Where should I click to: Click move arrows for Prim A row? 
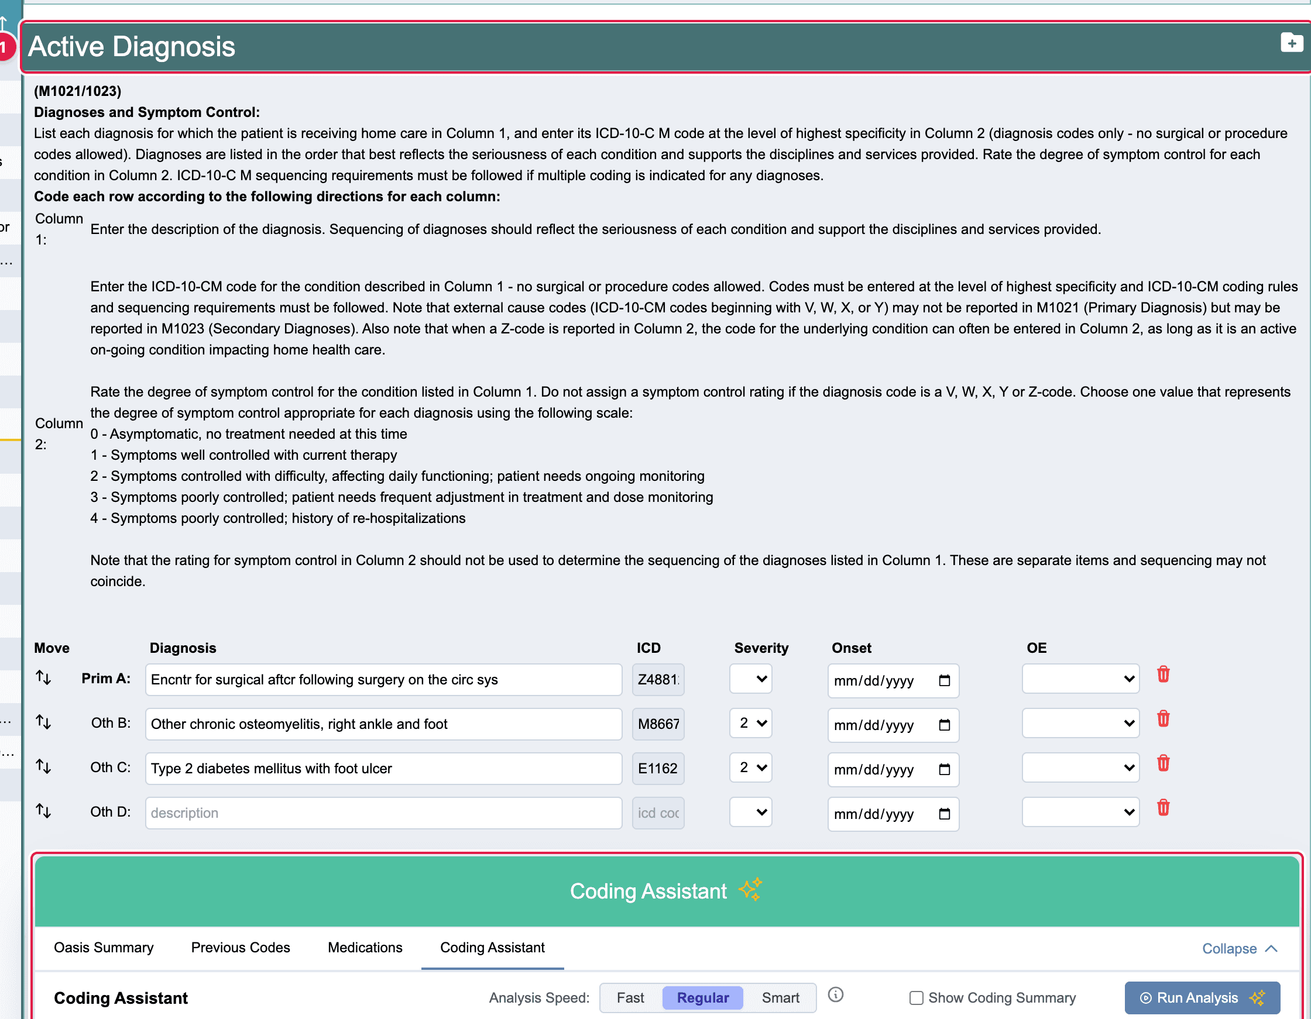(x=43, y=677)
